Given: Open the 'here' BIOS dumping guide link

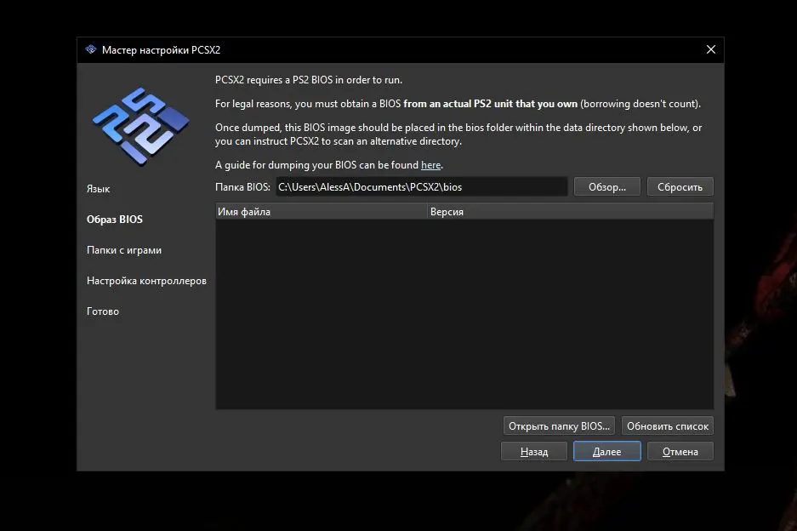Looking at the screenshot, I should pyautogui.click(x=430, y=165).
